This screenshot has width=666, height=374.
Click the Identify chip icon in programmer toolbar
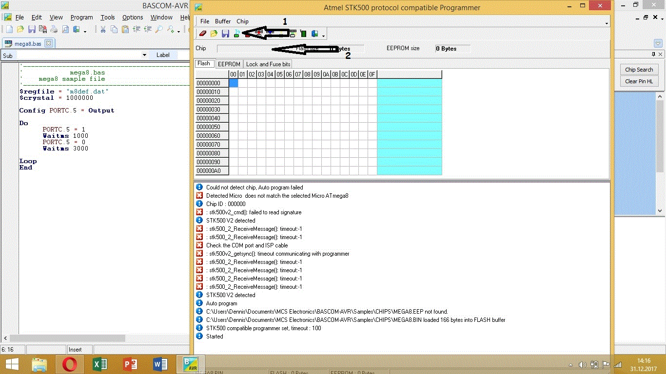[236, 34]
